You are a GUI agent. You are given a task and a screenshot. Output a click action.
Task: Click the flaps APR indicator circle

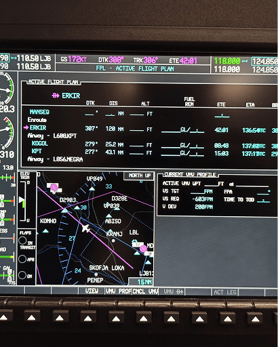click(22, 259)
